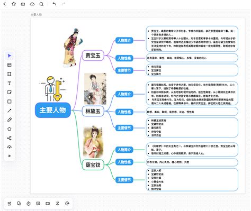Viewport: 251px width, 211px height.
Task: Select the 薛宝钗 branch node
Action: pos(93,165)
